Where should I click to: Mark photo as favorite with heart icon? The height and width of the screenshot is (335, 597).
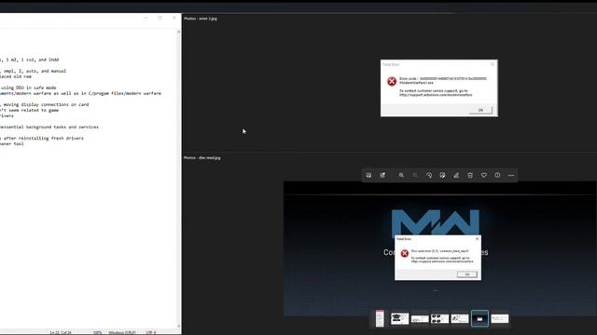click(x=484, y=175)
